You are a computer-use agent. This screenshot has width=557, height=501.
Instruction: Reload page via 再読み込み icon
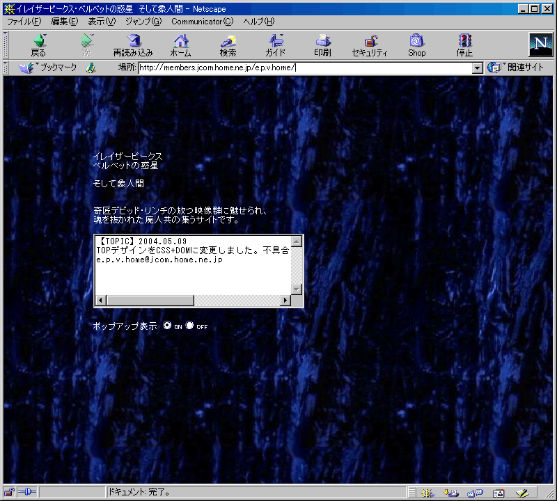coord(133,45)
